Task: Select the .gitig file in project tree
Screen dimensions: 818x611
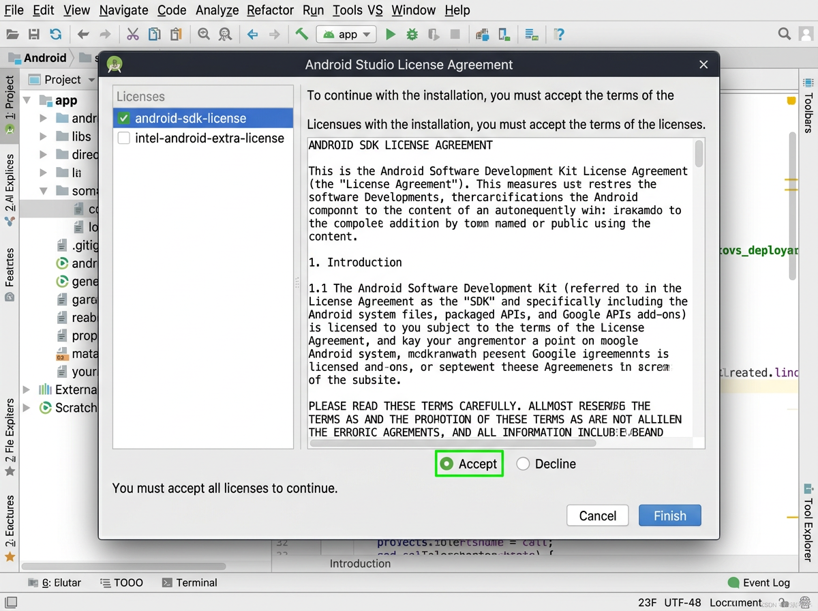Action: pyautogui.click(x=77, y=245)
